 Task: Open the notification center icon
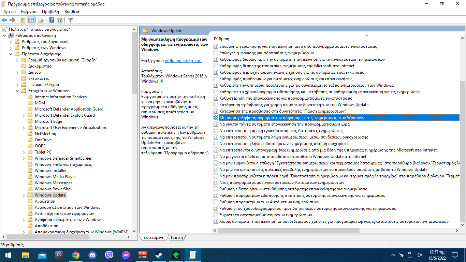454,255
